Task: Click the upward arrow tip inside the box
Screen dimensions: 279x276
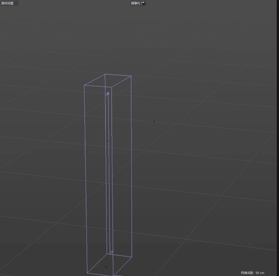Action: (x=108, y=93)
